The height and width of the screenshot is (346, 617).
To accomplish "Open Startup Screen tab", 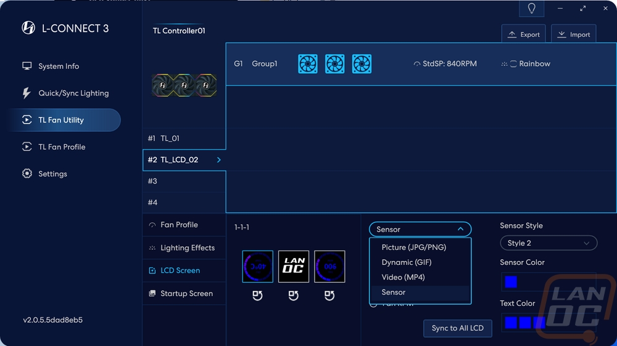I will pos(184,294).
